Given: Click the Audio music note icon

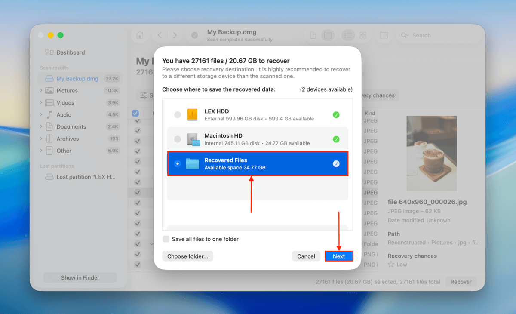Looking at the screenshot, I should 49,115.
